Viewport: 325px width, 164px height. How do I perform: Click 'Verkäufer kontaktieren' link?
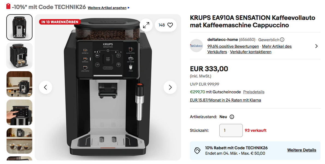(251, 52)
